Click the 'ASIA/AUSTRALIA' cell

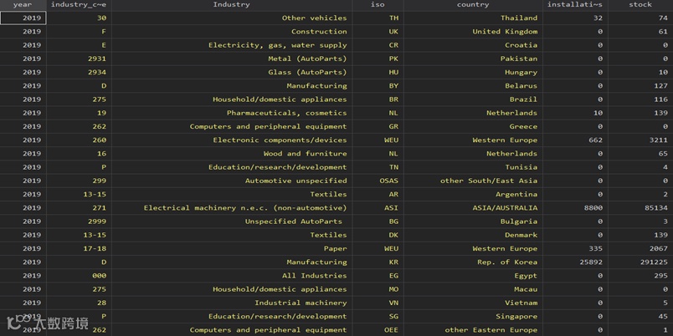click(473, 208)
